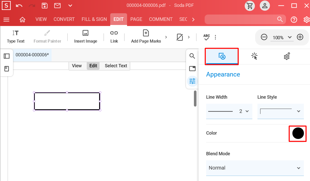Viewport: 310px width, 181px height.
Task: Select the 000004-000006* document tab
Action: tap(32, 55)
